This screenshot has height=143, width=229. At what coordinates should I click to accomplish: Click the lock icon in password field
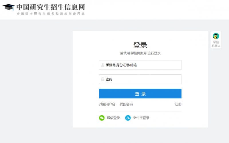[102, 79]
